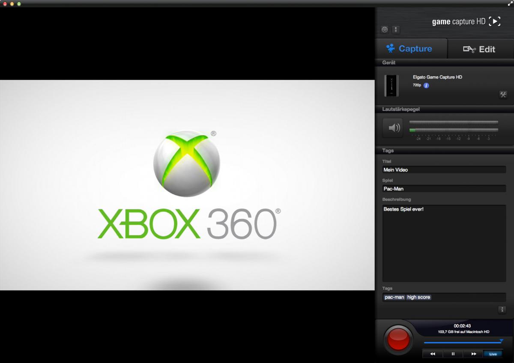The image size is (514, 363).
Task: Select the pac-man tag
Action: pos(394,297)
